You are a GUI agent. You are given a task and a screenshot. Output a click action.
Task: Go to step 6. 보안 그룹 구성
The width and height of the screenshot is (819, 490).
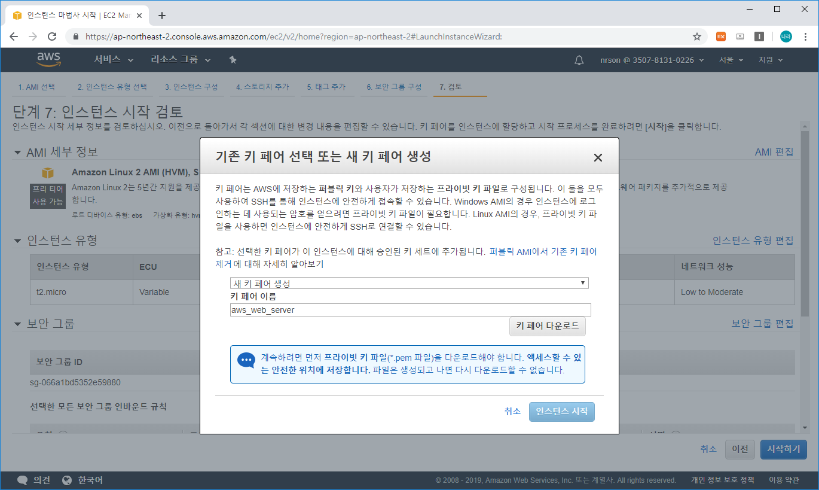click(x=394, y=87)
